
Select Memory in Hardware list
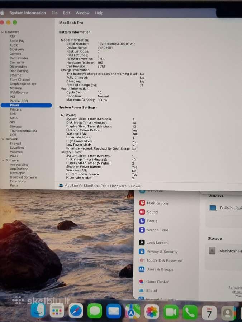tap(16, 88)
